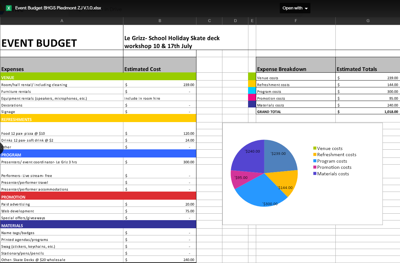Viewport: 400px width, 263px height.
Task: Select the green VENUE section header
Action: click(x=98, y=78)
